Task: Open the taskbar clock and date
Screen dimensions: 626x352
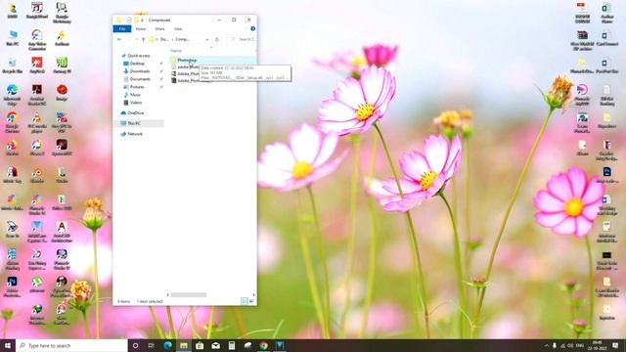Action: pyautogui.click(x=598, y=345)
